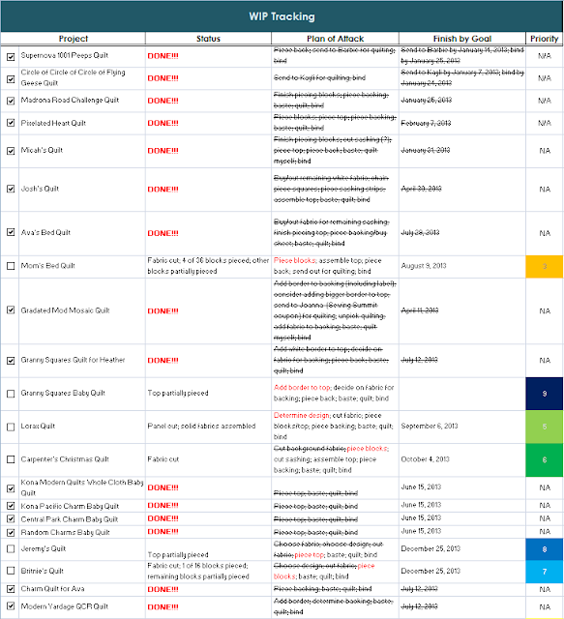
Task: Uncheck the Madrona Road Challenge Quilt checkbox
Action: 11,101
